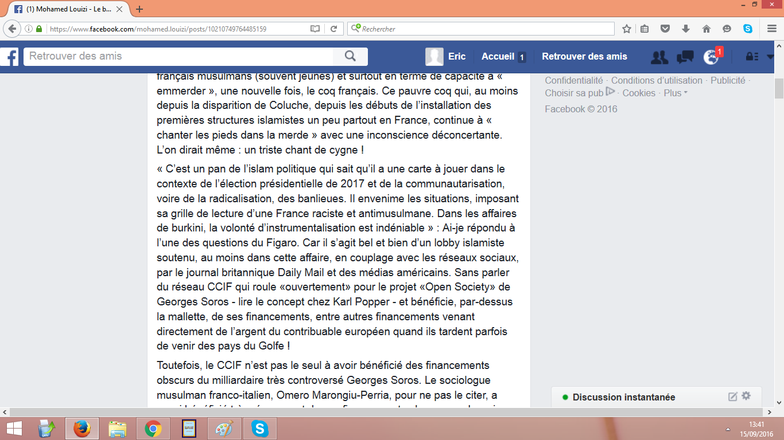
Task: Open the Confidentialité link
Action: [574, 81]
